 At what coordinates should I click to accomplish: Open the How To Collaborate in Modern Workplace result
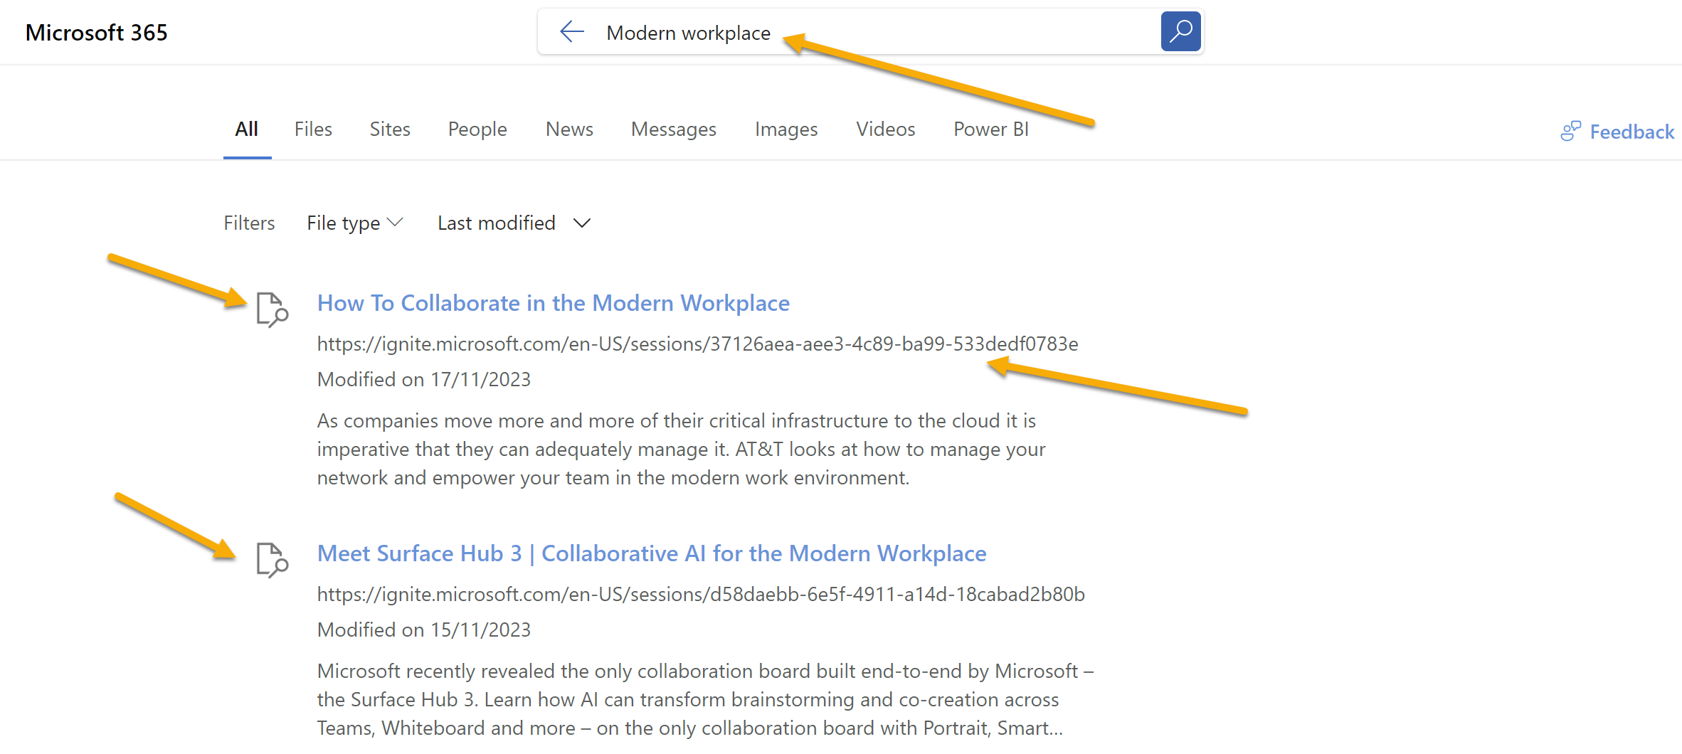tap(553, 302)
